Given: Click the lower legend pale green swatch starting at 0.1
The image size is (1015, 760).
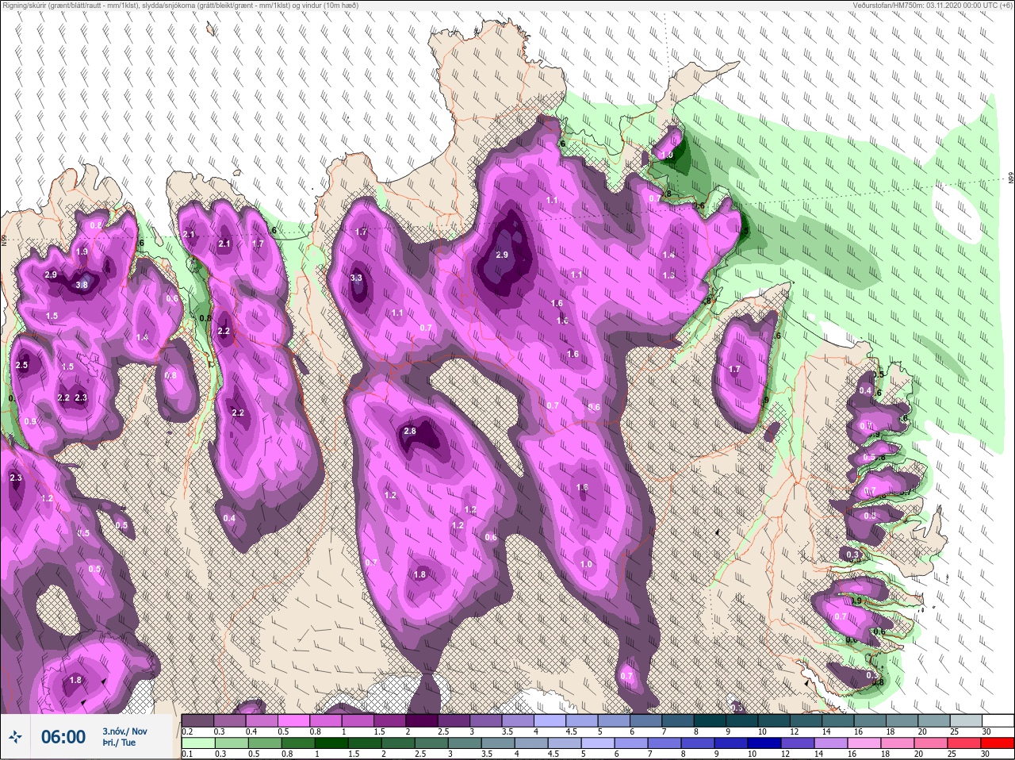Looking at the screenshot, I should tap(197, 744).
